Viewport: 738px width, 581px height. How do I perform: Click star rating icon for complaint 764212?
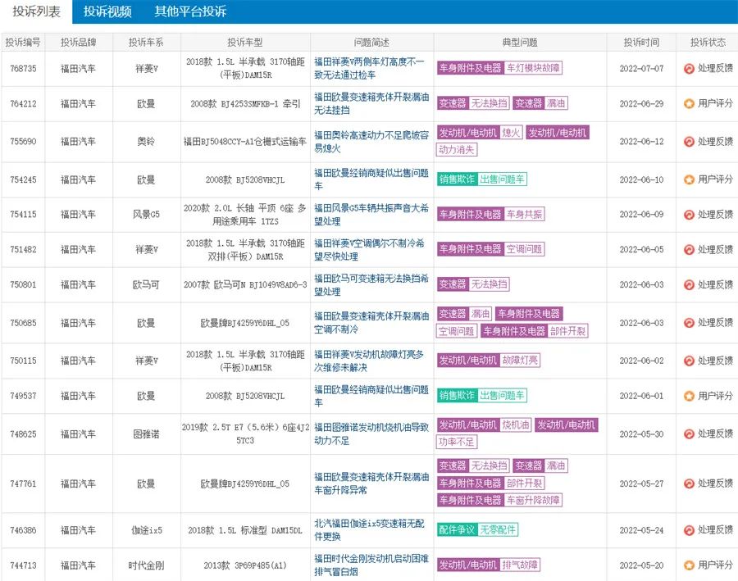click(689, 103)
